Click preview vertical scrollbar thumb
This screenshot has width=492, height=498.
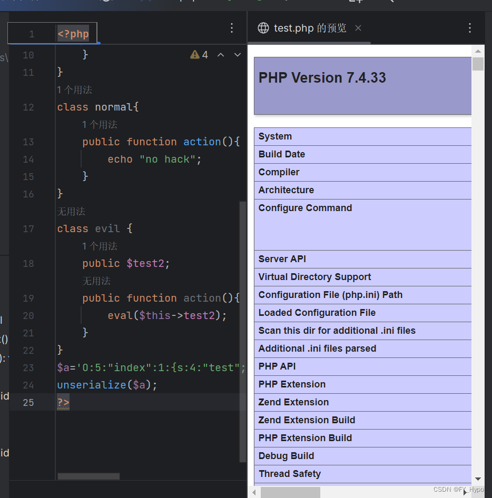[478, 64]
